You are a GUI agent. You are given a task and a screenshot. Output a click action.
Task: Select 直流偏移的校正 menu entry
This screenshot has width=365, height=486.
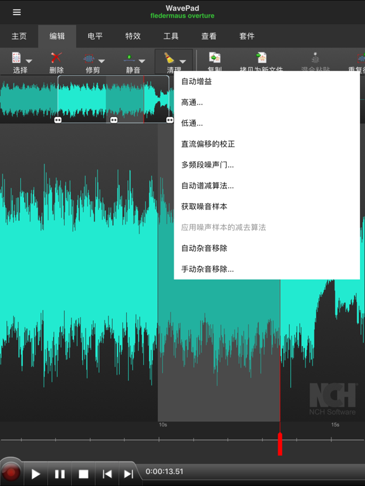pyautogui.click(x=266, y=144)
